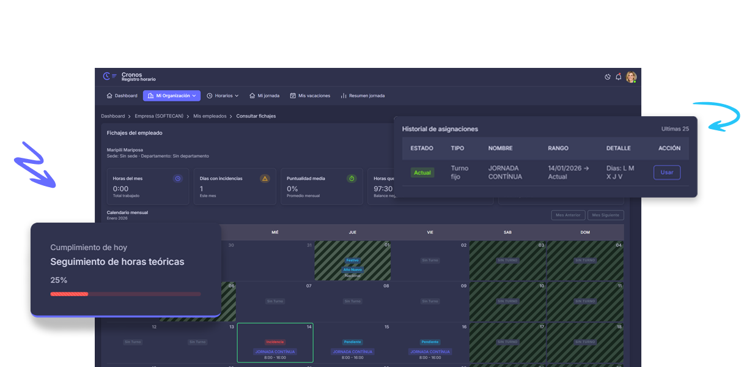
Task: Click the Actual status badge in Historial de asignaciones
Action: click(422, 172)
